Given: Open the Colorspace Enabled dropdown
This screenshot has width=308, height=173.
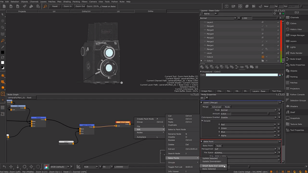Looking at the screenshot, I should pos(248,117).
